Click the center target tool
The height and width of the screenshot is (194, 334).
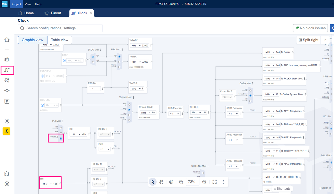pos(171,182)
